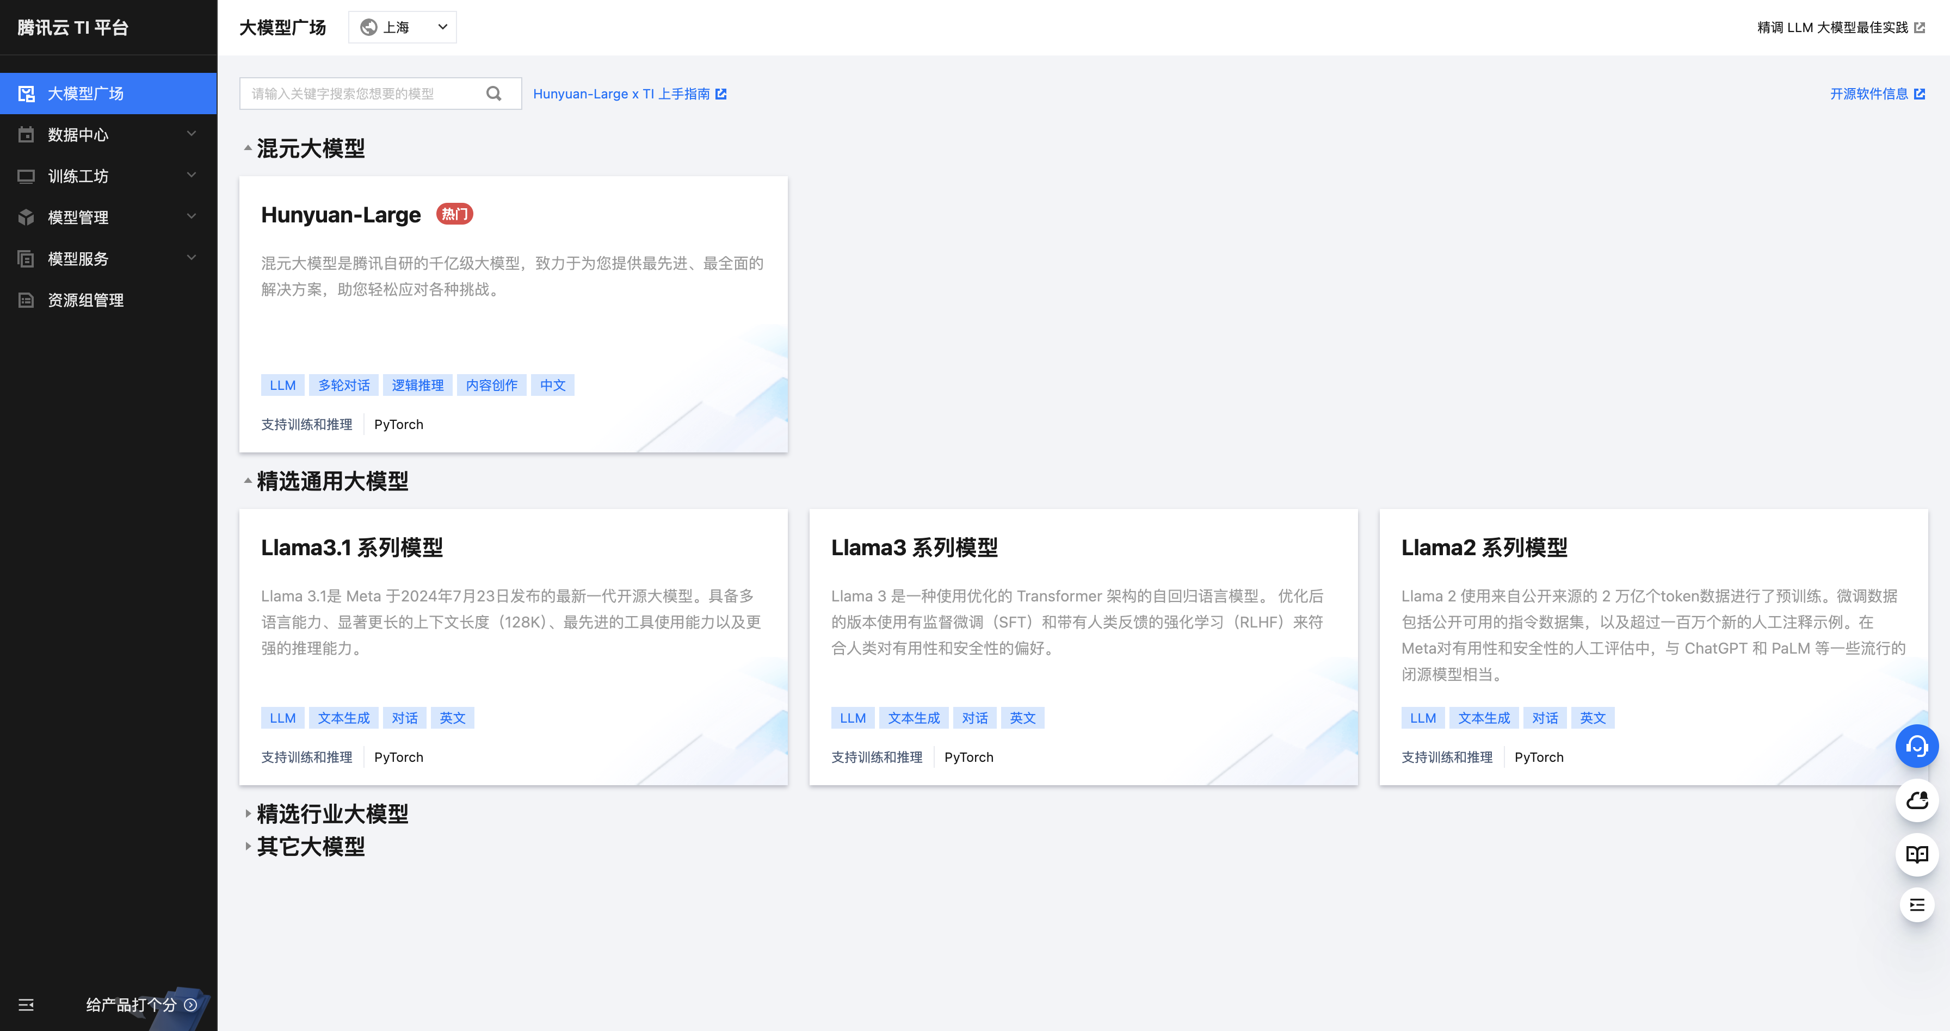The height and width of the screenshot is (1031, 1950).
Task: Click the 热门 badge on Hunyuan-Large
Action: pyautogui.click(x=454, y=214)
